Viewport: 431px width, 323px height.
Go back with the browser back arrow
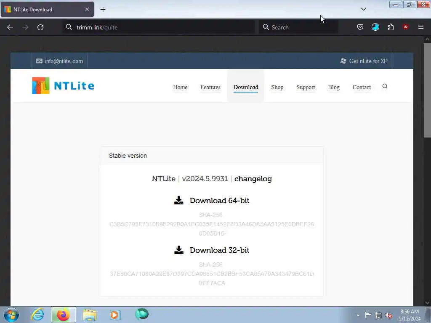pos(10,27)
